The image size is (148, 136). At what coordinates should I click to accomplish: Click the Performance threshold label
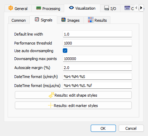coord(33,43)
